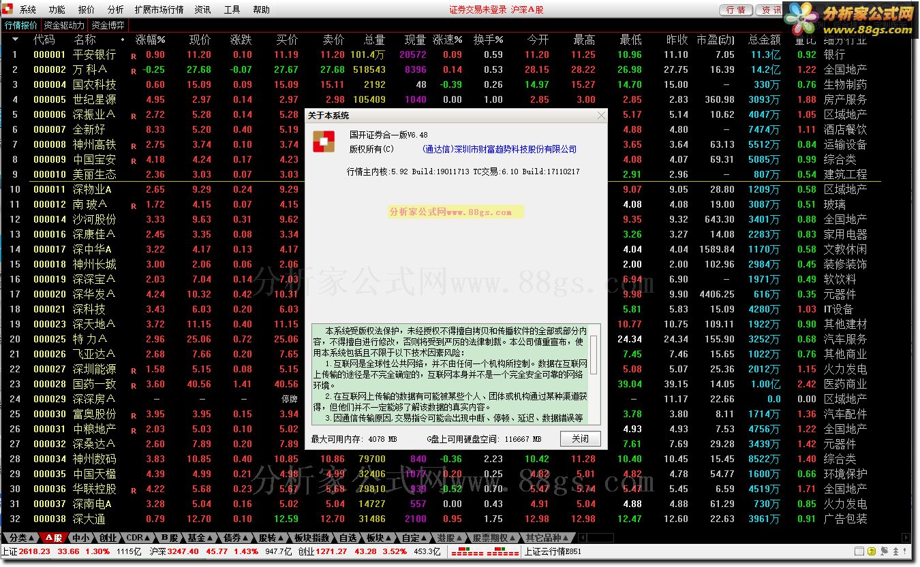Screen dimensions: 920x567
Task: Open the triangle dropdown left of 代码 header
Action: point(16,39)
